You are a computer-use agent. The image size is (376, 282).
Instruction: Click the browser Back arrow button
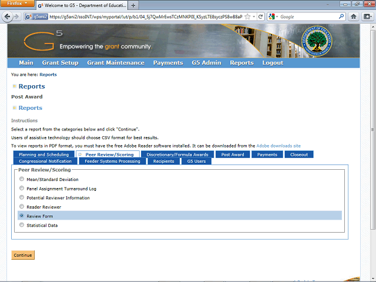[x=7, y=16]
